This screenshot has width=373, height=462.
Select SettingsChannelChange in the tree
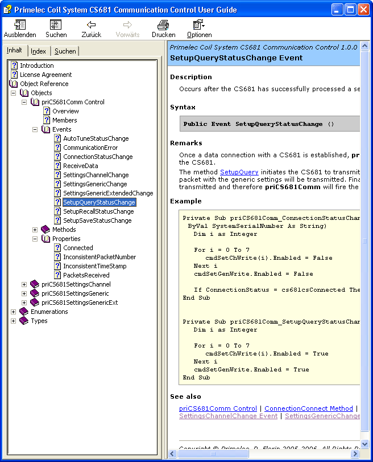[96, 175]
